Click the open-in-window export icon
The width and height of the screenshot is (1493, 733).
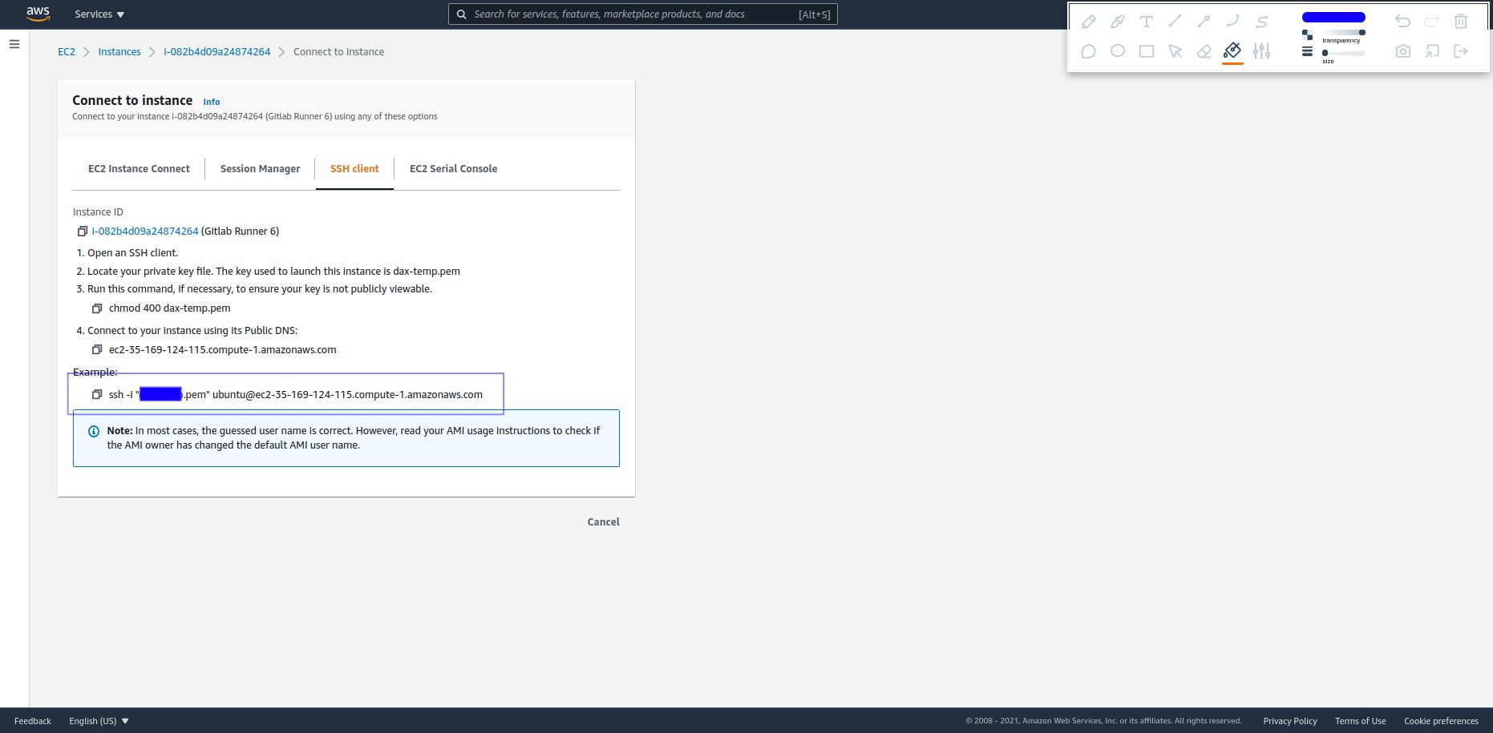point(1431,51)
